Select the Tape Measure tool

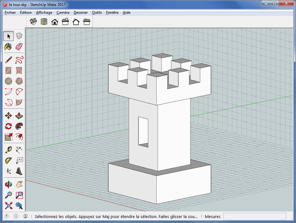coord(8,150)
